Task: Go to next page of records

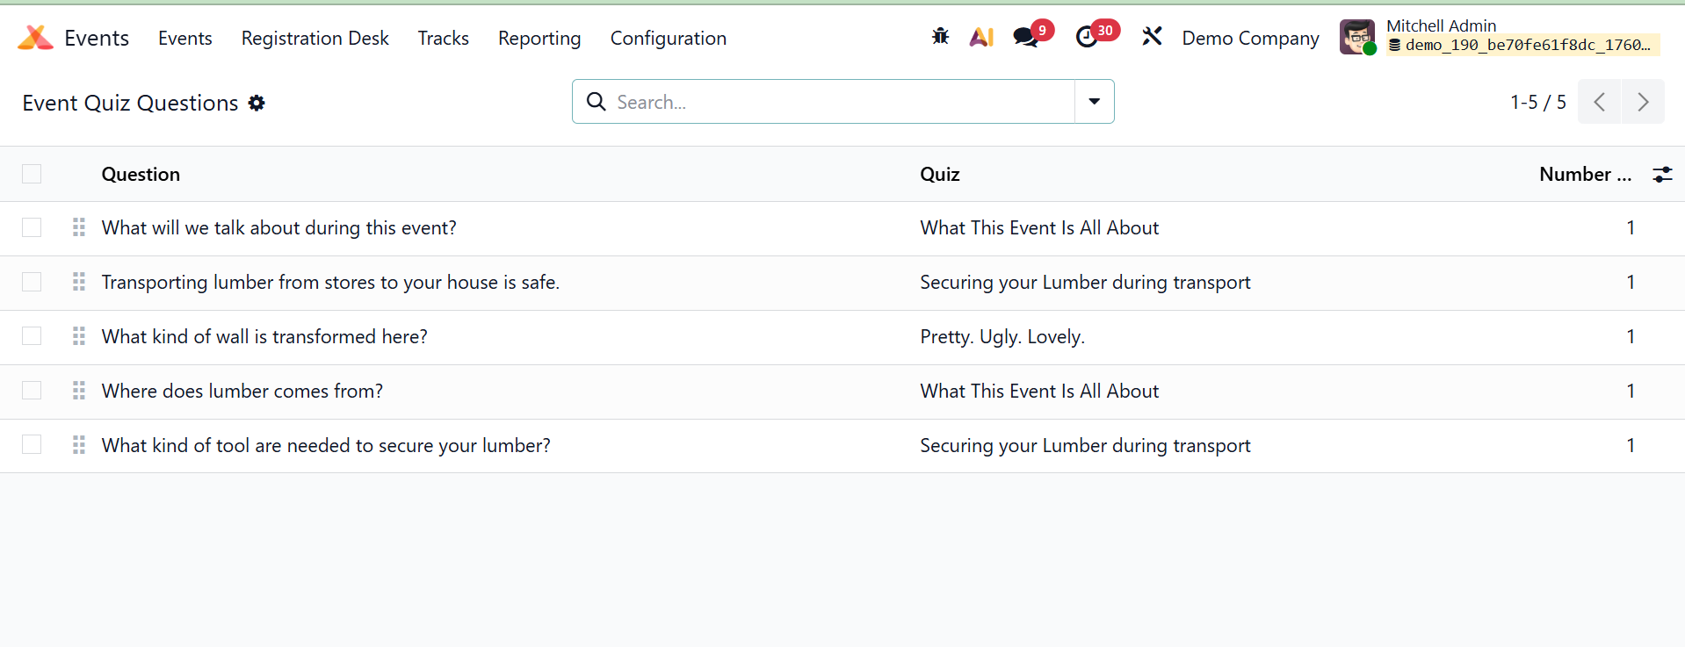Action: point(1642,102)
